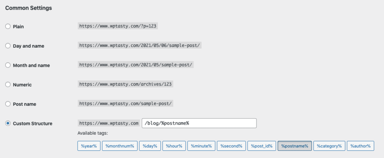Toggle the highlighted %postname% tag button
Viewport: 384px width, 158px height.
click(x=295, y=146)
